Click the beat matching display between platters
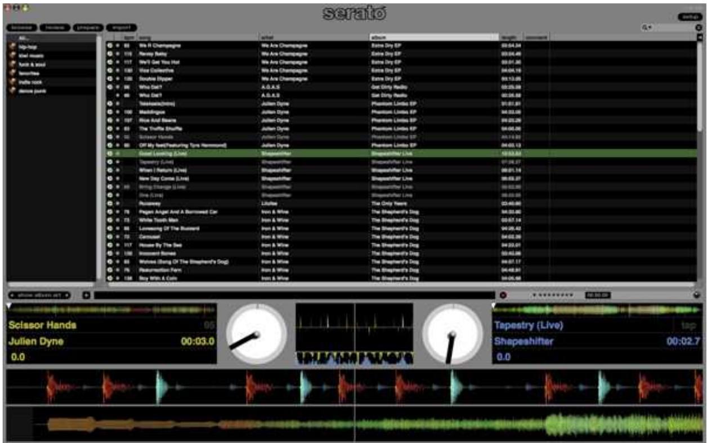This screenshot has width=707, height=443. (x=354, y=335)
